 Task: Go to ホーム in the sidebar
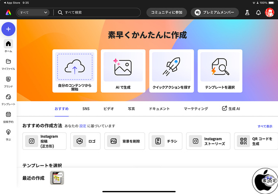[8, 46]
